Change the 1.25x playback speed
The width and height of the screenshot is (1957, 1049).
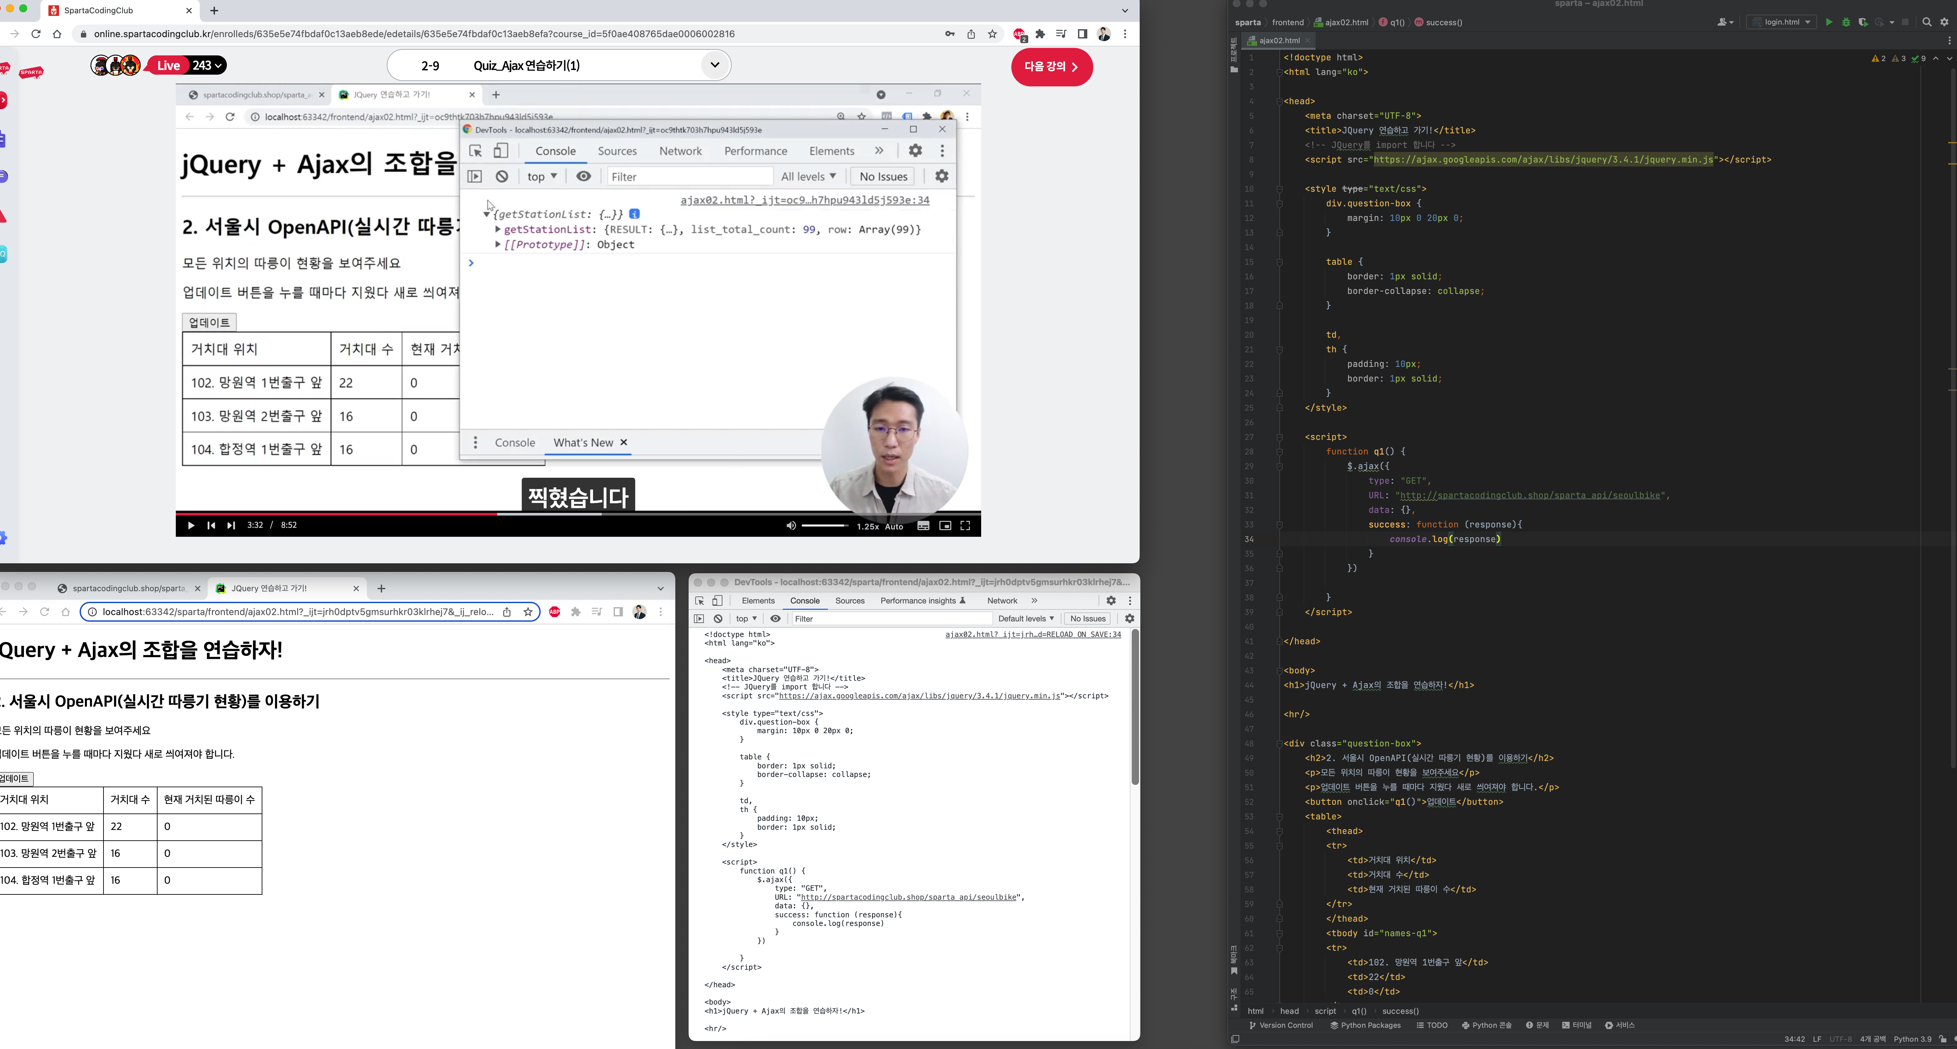[868, 526]
